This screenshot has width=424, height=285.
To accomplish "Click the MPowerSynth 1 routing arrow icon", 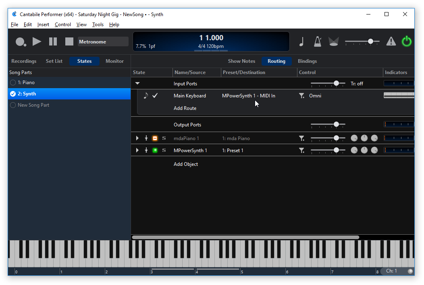I will (146, 150).
